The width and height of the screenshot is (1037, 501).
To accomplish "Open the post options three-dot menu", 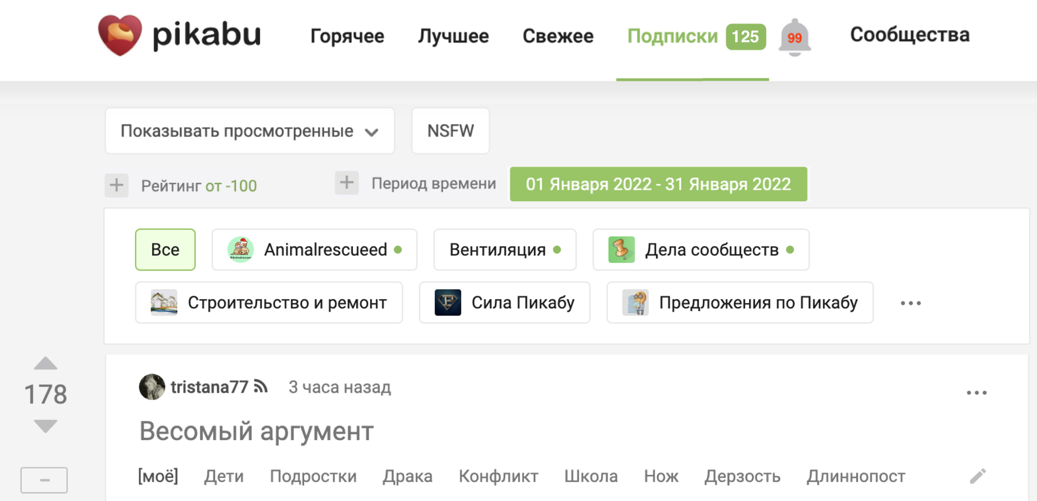I will (x=976, y=393).
